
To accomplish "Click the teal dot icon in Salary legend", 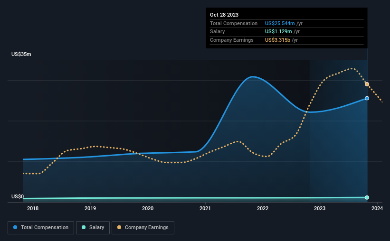I will point(84,227).
